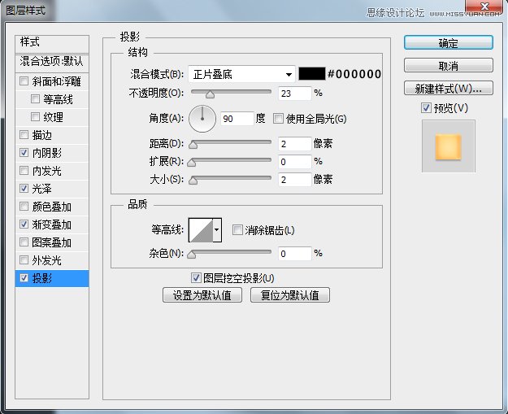Uncheck 图层挖空投影 checkbox
Viewport: 508px width, 414px height.
point(196,277)
